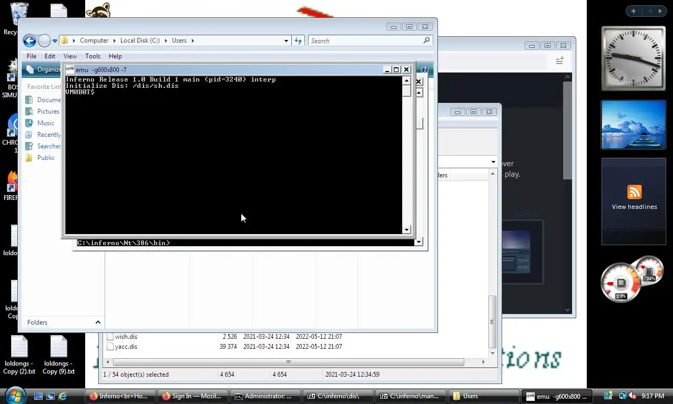Click the orange RSS feed icon

(635, 192)
